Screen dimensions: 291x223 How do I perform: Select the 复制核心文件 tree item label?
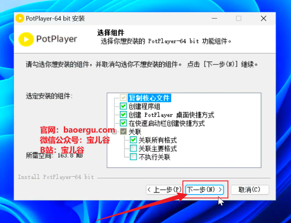coord(149,98)
